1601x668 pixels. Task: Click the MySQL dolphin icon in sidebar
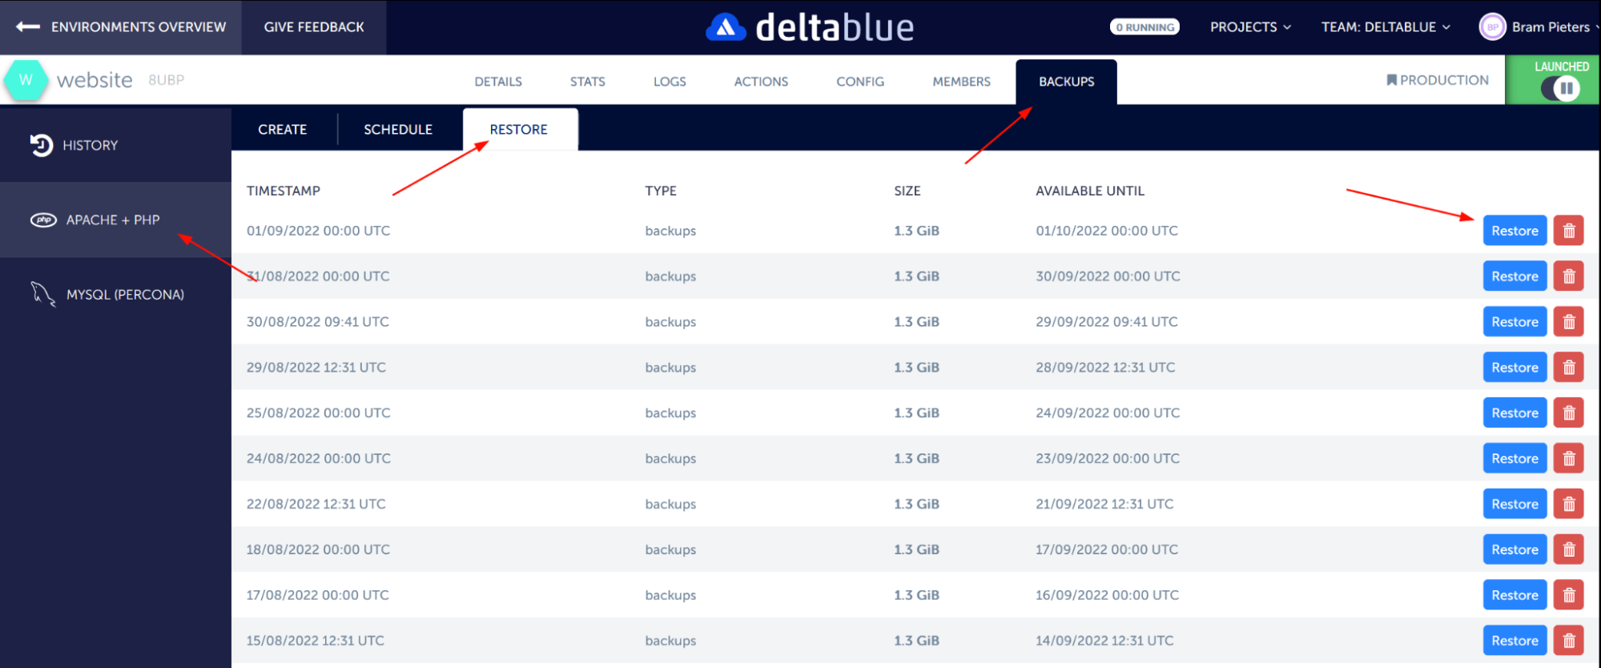pos(42,294)
